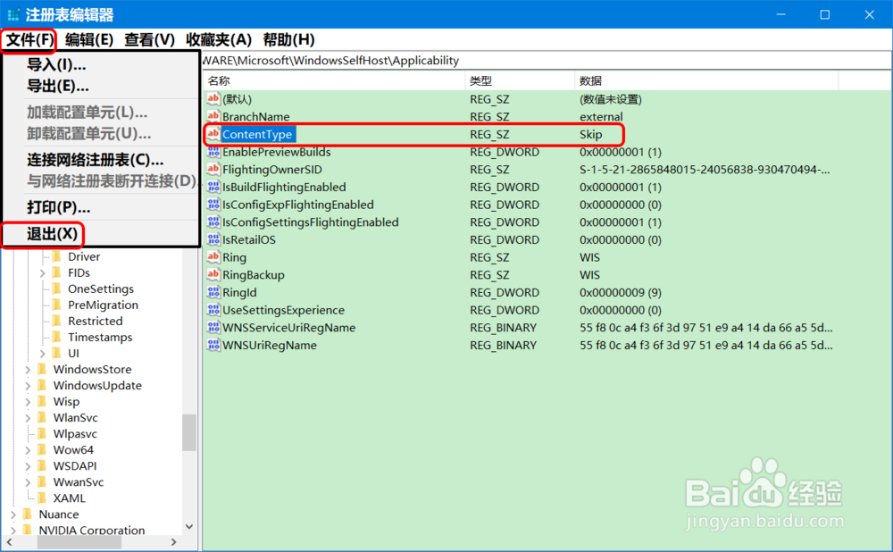Select the WindowsUpdate tree item
Image resolution: width=893 pixels, height=552 pixels.
(97, 386)
